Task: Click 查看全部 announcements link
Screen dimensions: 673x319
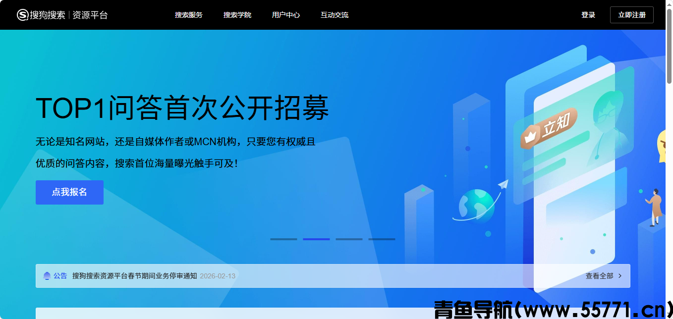Action: [x=599, y=276]
